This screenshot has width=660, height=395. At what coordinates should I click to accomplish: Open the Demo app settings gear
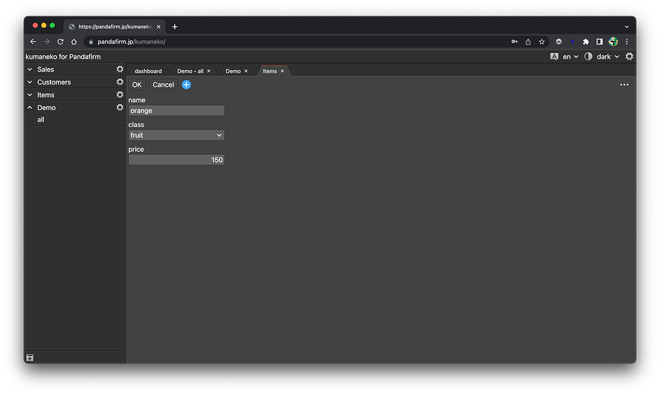(x=120, y=108)
